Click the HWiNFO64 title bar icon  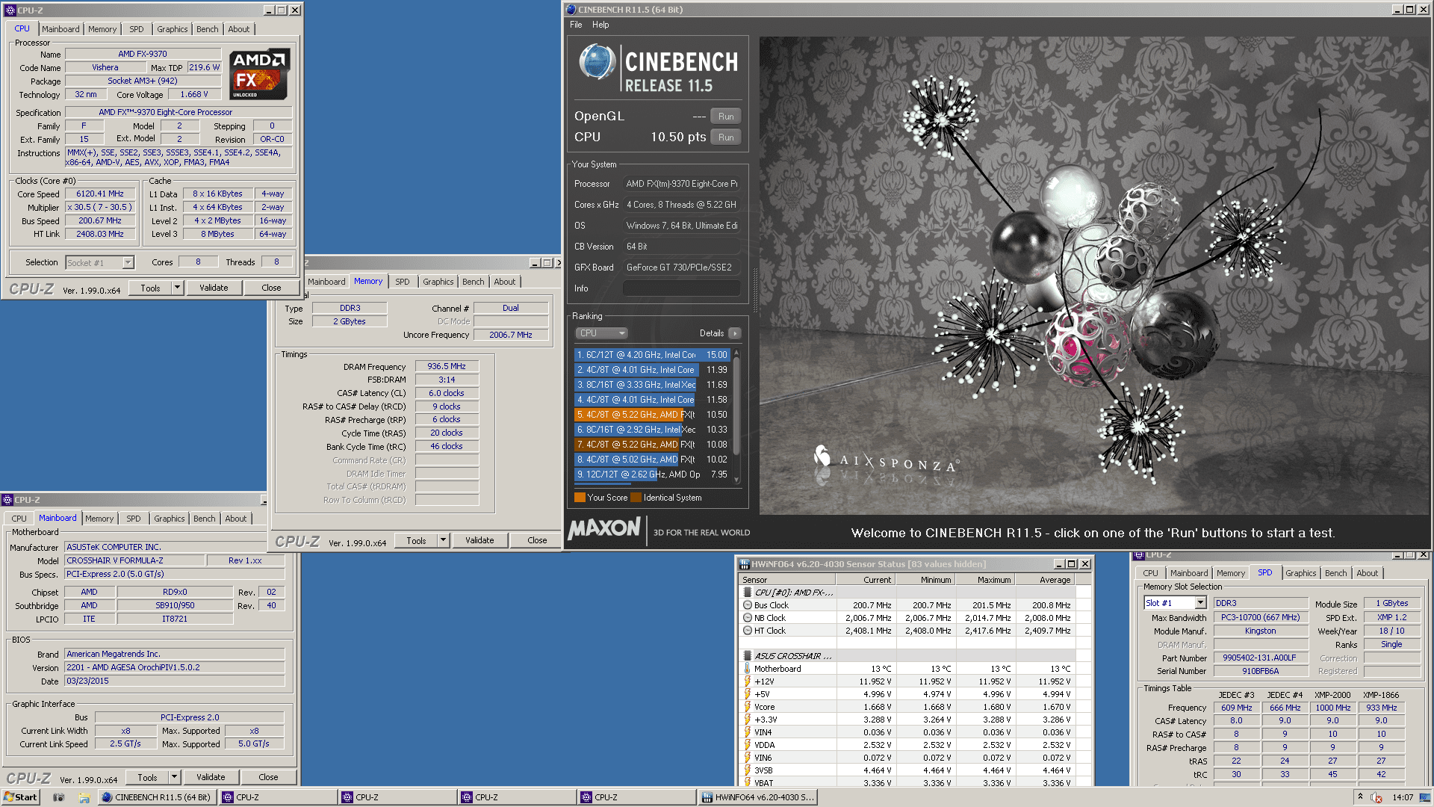[x=745, y=564]
